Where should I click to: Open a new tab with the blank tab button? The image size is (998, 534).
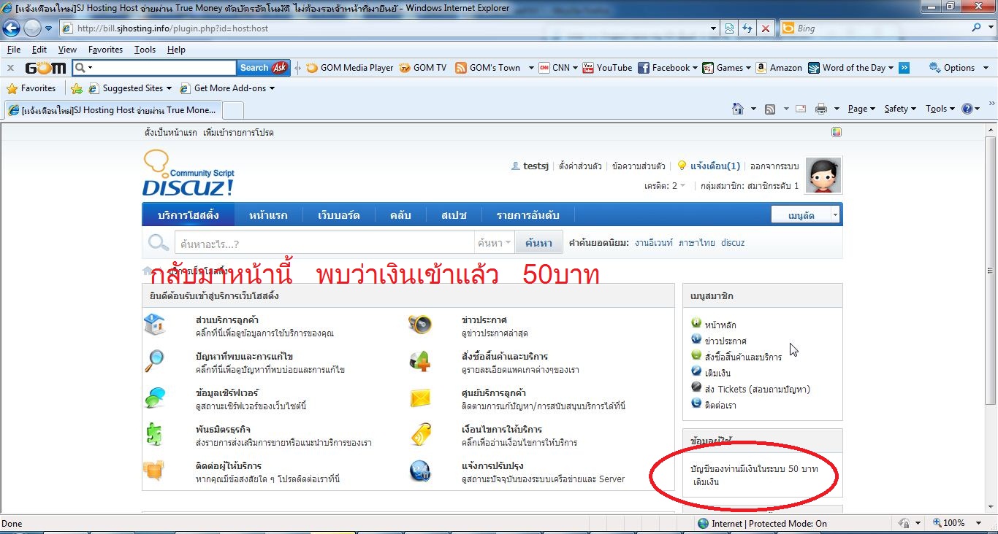[x=232, y=110]
